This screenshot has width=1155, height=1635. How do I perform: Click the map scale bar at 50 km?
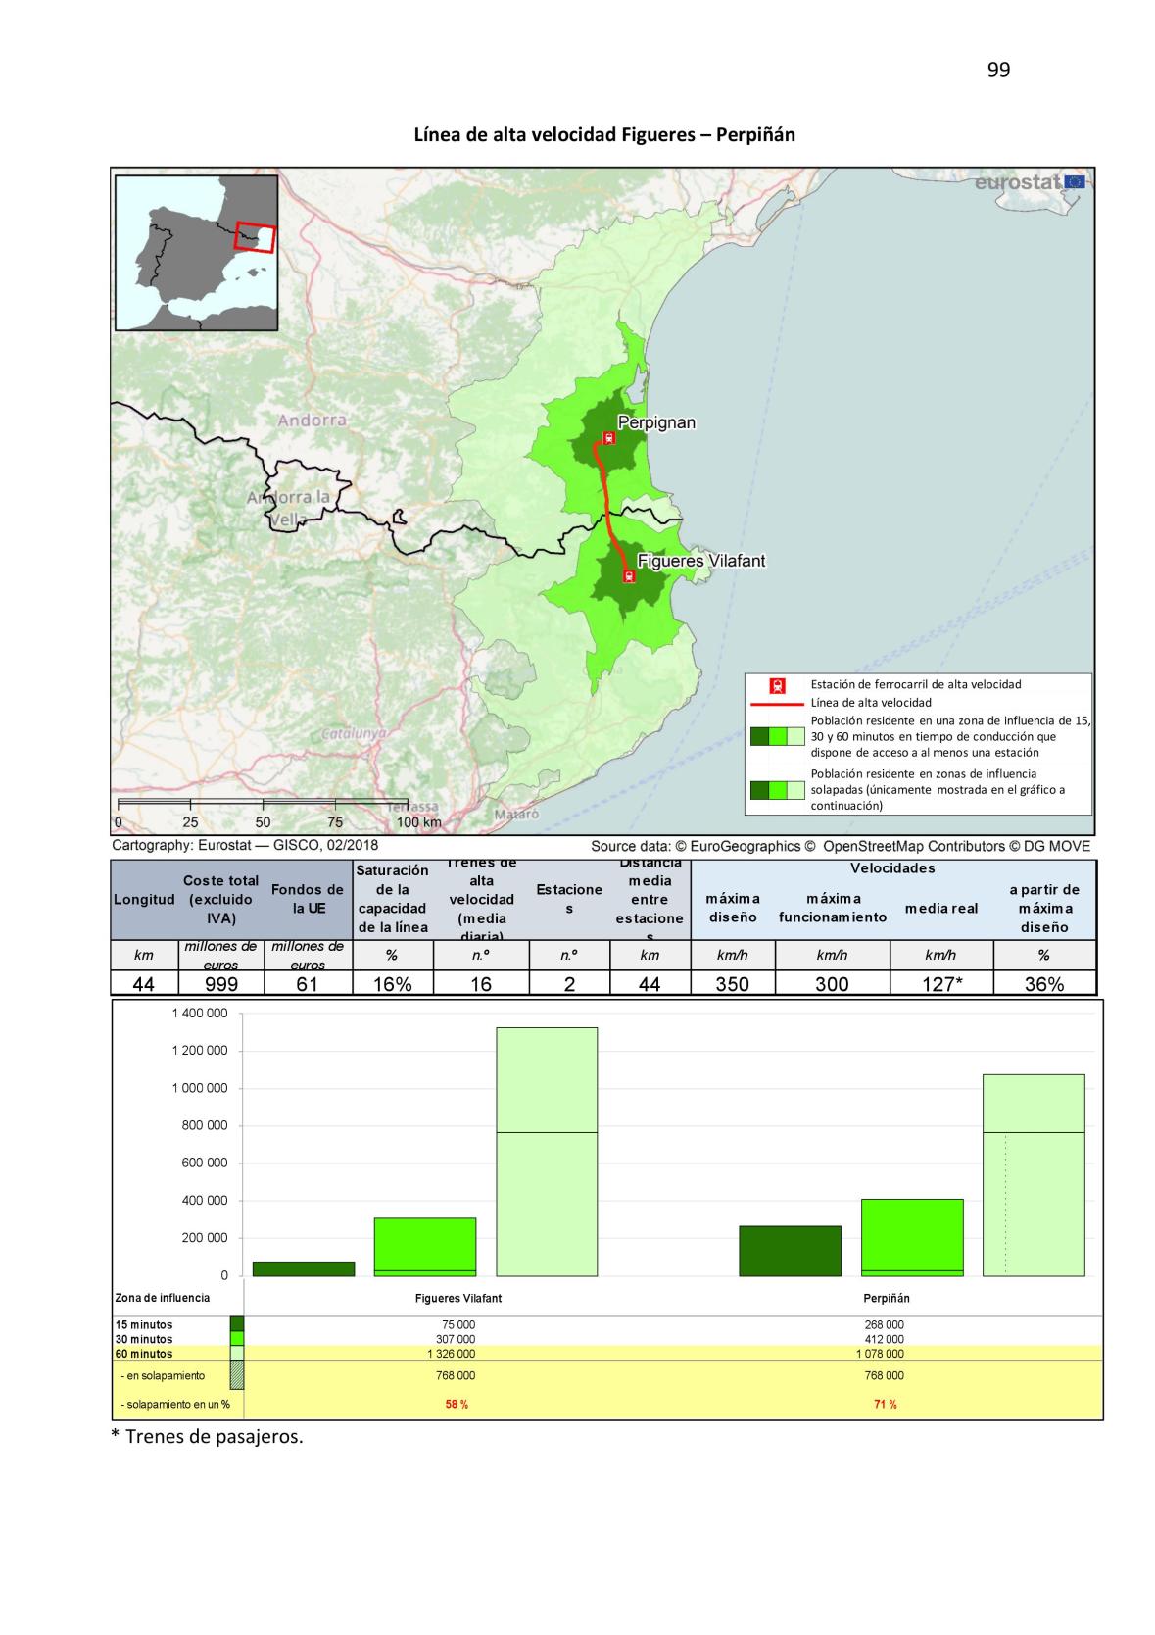[263, 804]
